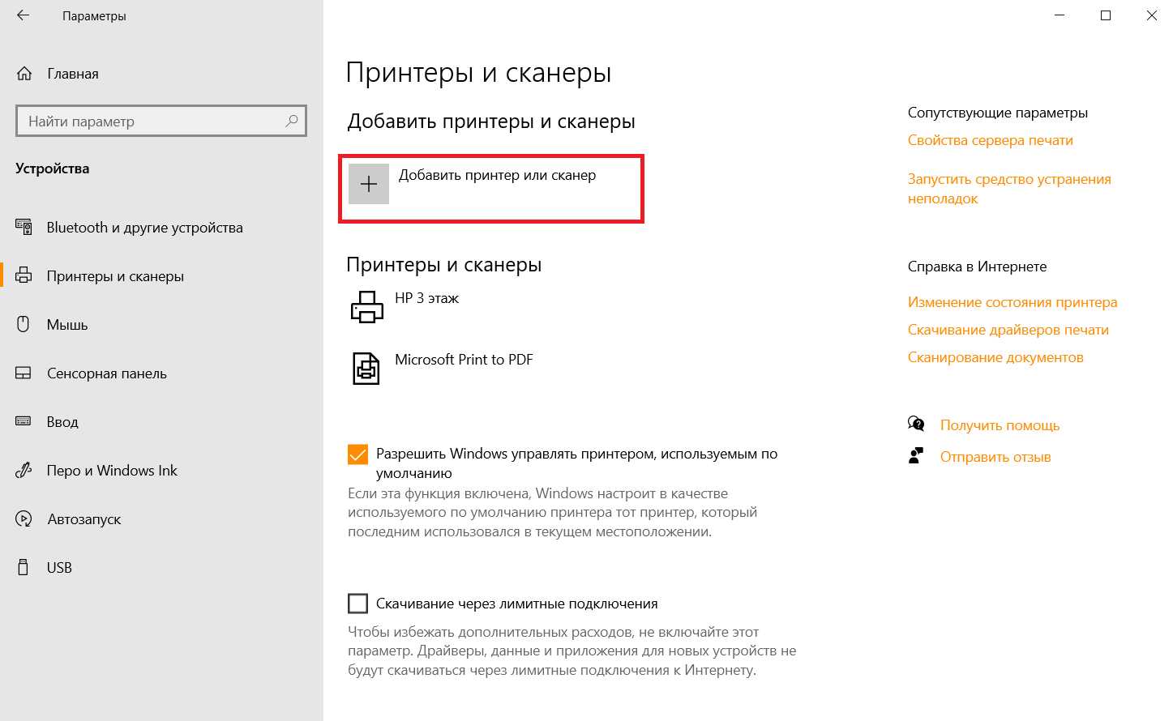Click the plus icon to add printer
1173x721 pixels.
(x=369, y=184)
